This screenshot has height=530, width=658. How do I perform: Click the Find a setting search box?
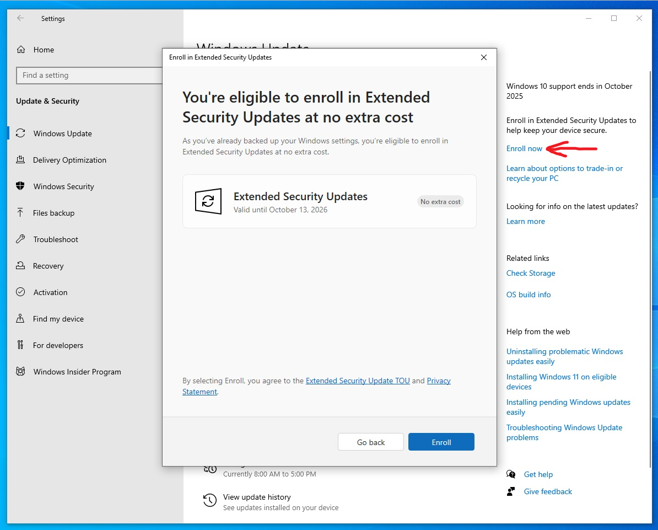[89, 75]
